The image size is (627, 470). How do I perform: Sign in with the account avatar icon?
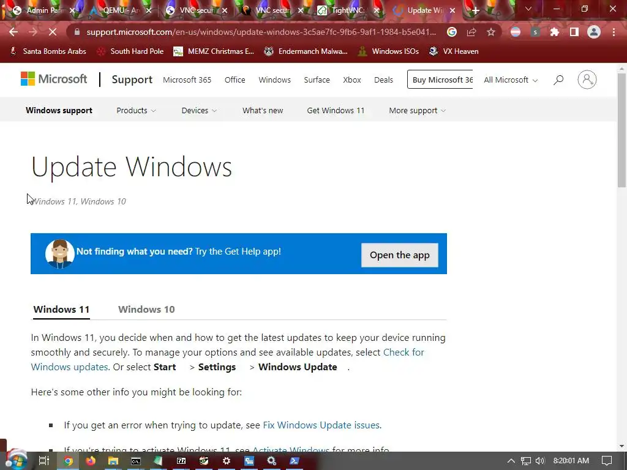click(587, 80)
